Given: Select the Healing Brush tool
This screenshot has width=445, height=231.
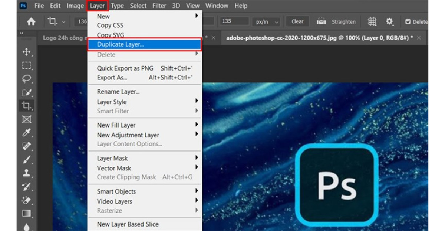Looking at the screenshot, I should (x=27, y=146).
